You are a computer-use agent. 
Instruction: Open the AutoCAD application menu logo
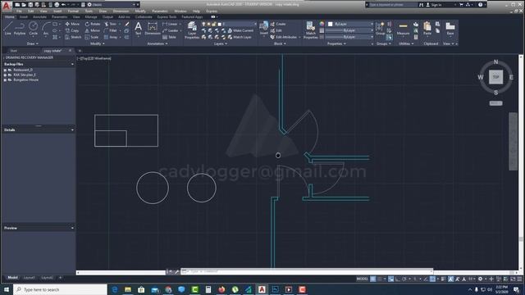7,6
